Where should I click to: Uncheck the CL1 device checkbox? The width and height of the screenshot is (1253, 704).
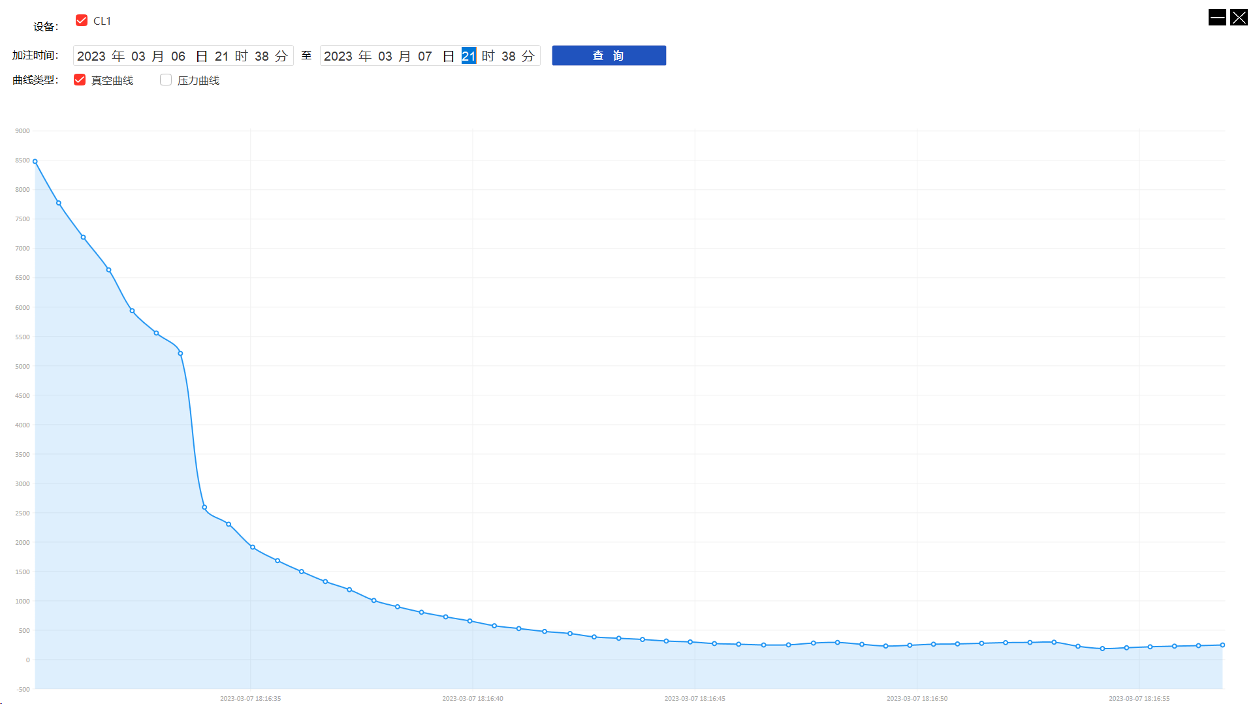pyautogui.click(x=82, y=20)
